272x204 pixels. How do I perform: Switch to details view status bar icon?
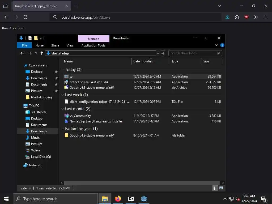coord(215,188)
